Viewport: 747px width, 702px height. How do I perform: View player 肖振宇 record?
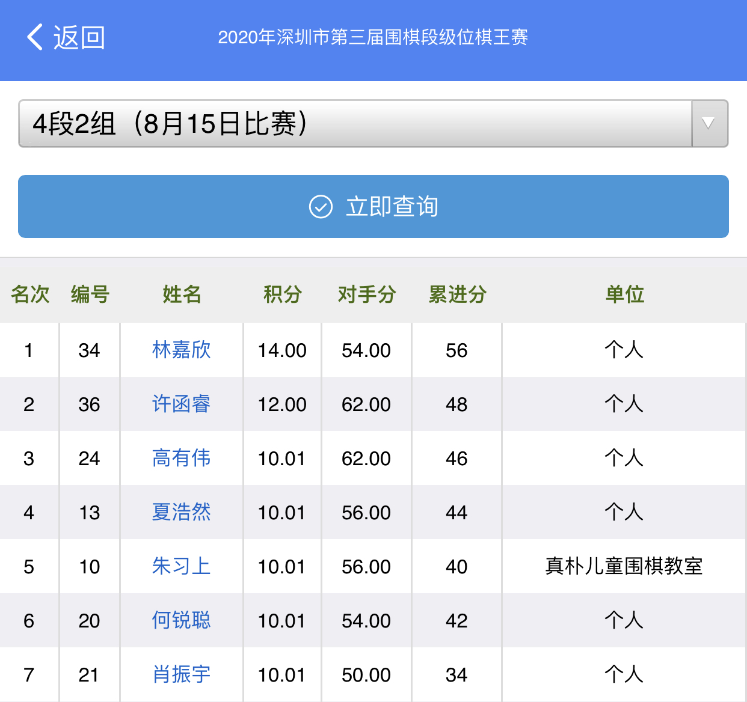click(181, 674)
